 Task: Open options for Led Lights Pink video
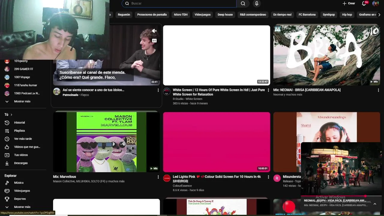click(x=268, y=177)
